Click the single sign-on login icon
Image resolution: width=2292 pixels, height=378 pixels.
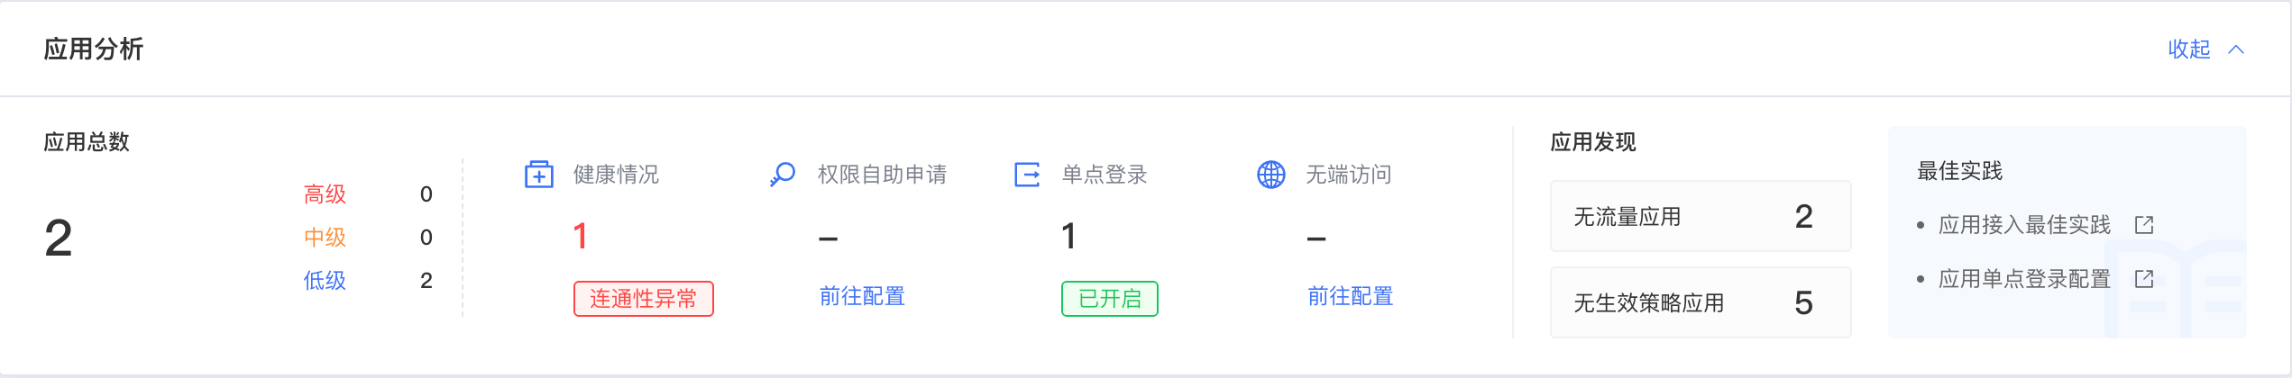(1027, 175)
